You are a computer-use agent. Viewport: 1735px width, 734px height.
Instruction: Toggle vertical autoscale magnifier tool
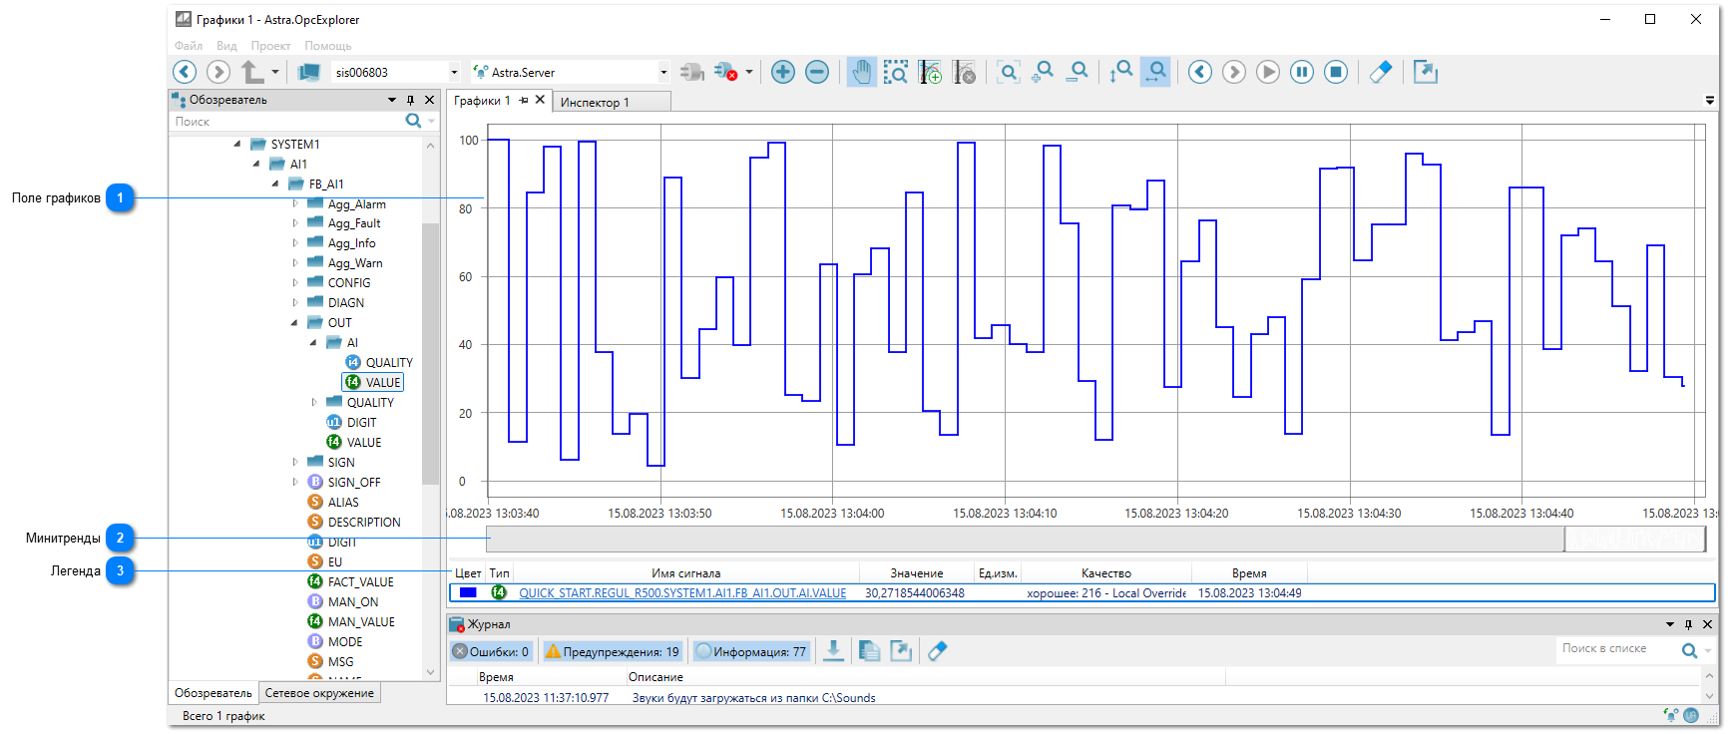pyautogui.click(x=1121, y=72)
